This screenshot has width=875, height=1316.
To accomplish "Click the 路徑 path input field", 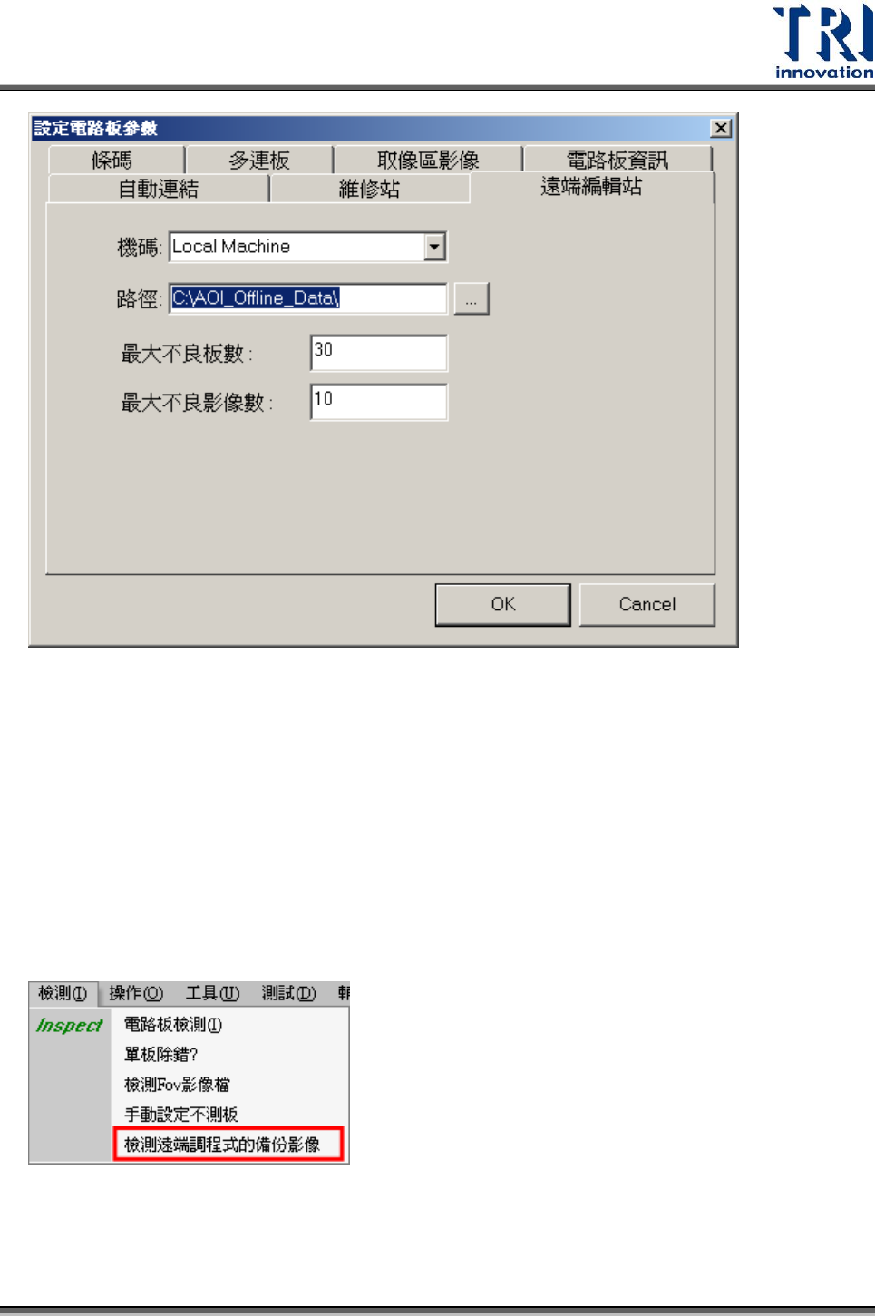I will 308,298.
